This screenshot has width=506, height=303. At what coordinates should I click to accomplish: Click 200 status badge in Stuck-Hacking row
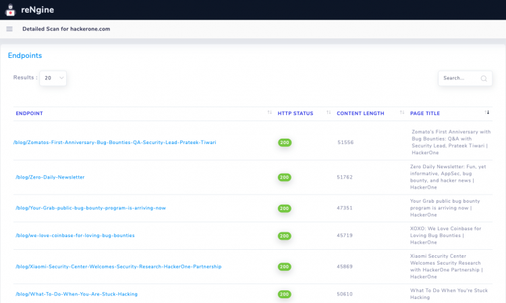coord(284,294)
